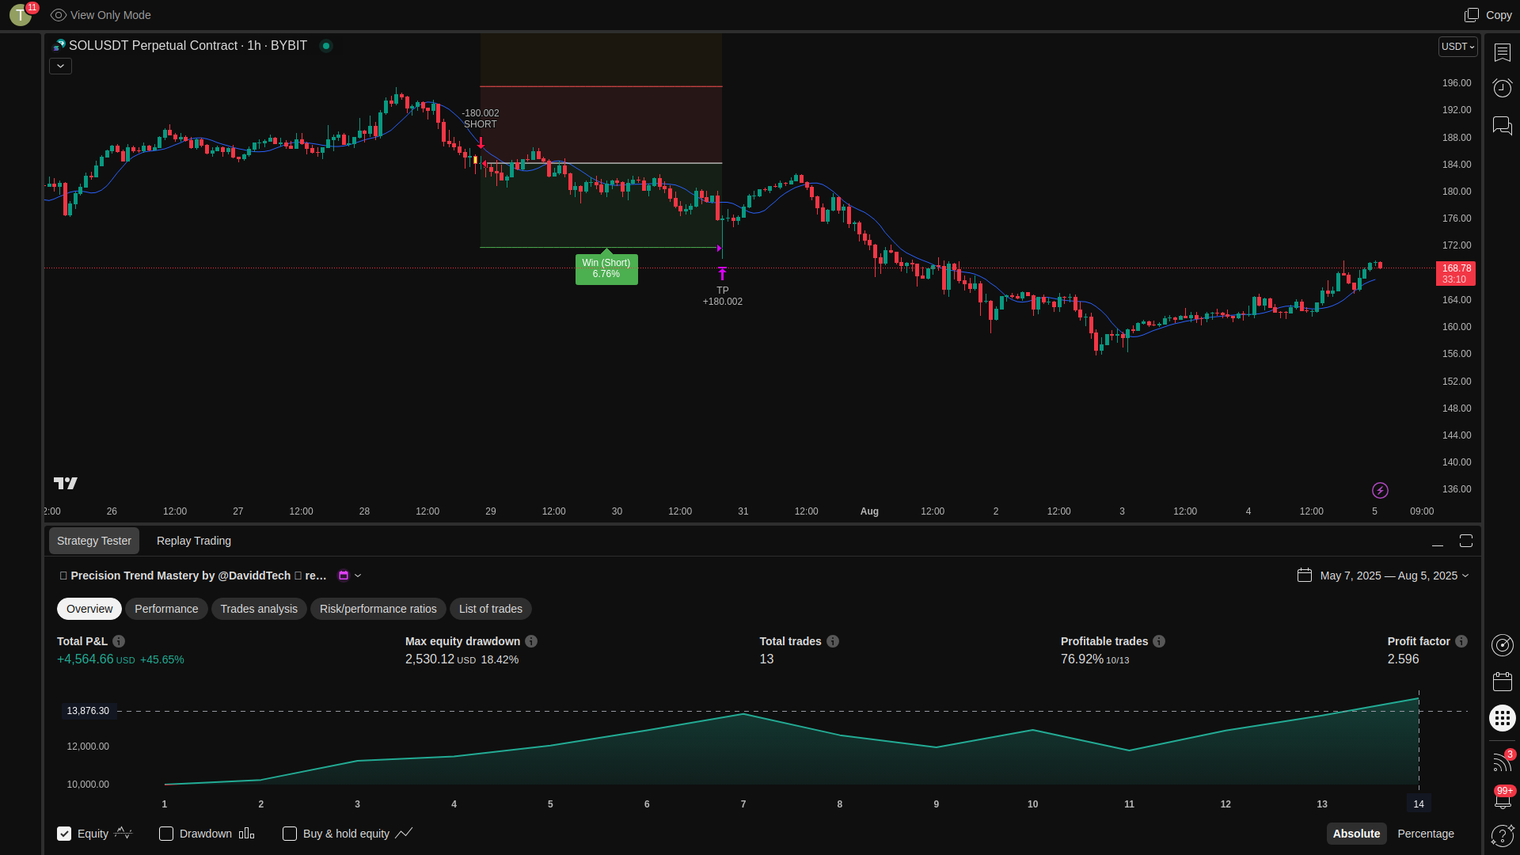1520x855 pixels.
Task: Open the strategy name dropdown arrow
Action: (x=358, y=576)
